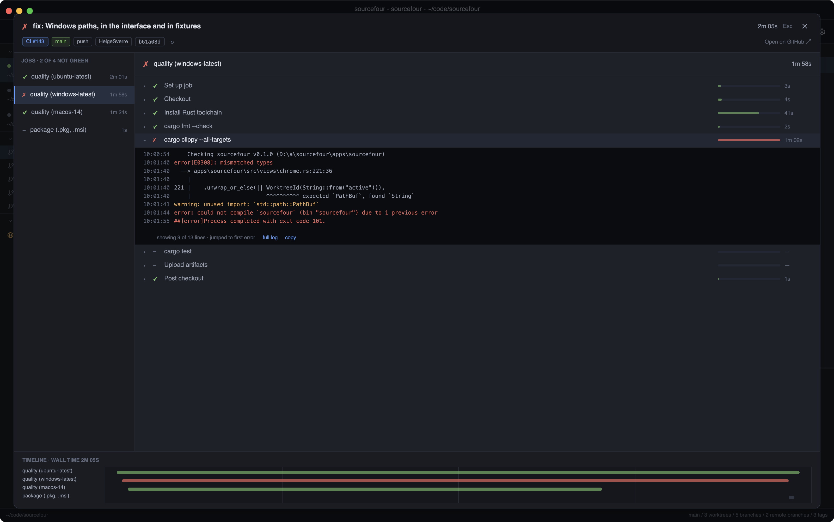Click the error[E0308] mismatched types log line
The width and height of the screenshot is (834, 522).
pyautogui.click(x=223, y=163)
